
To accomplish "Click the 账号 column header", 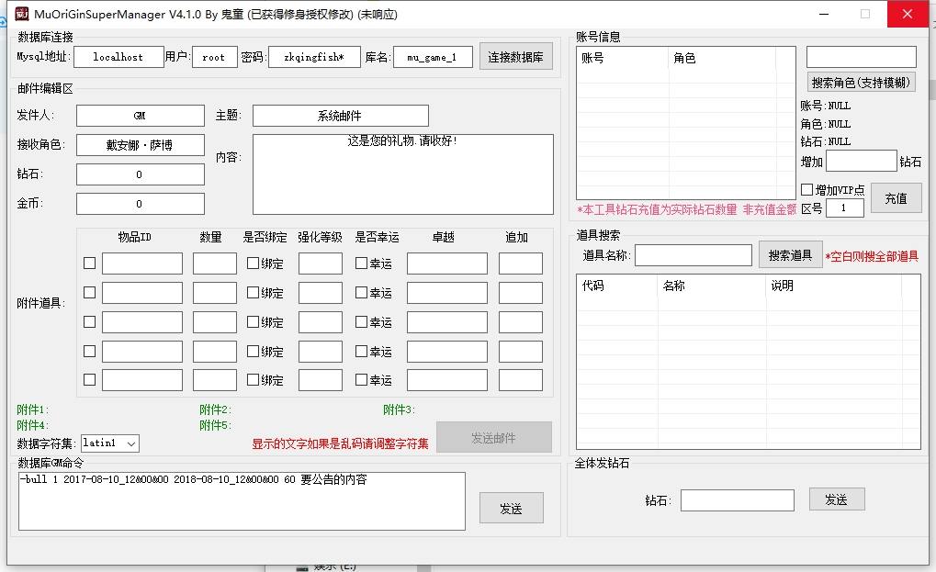I will click(623, 59).
